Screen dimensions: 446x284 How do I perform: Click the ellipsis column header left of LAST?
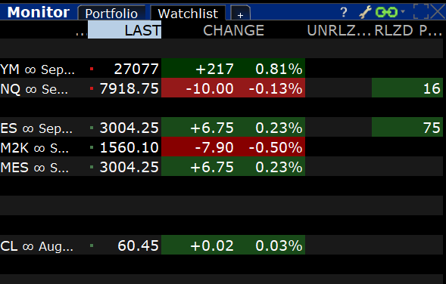81,30
